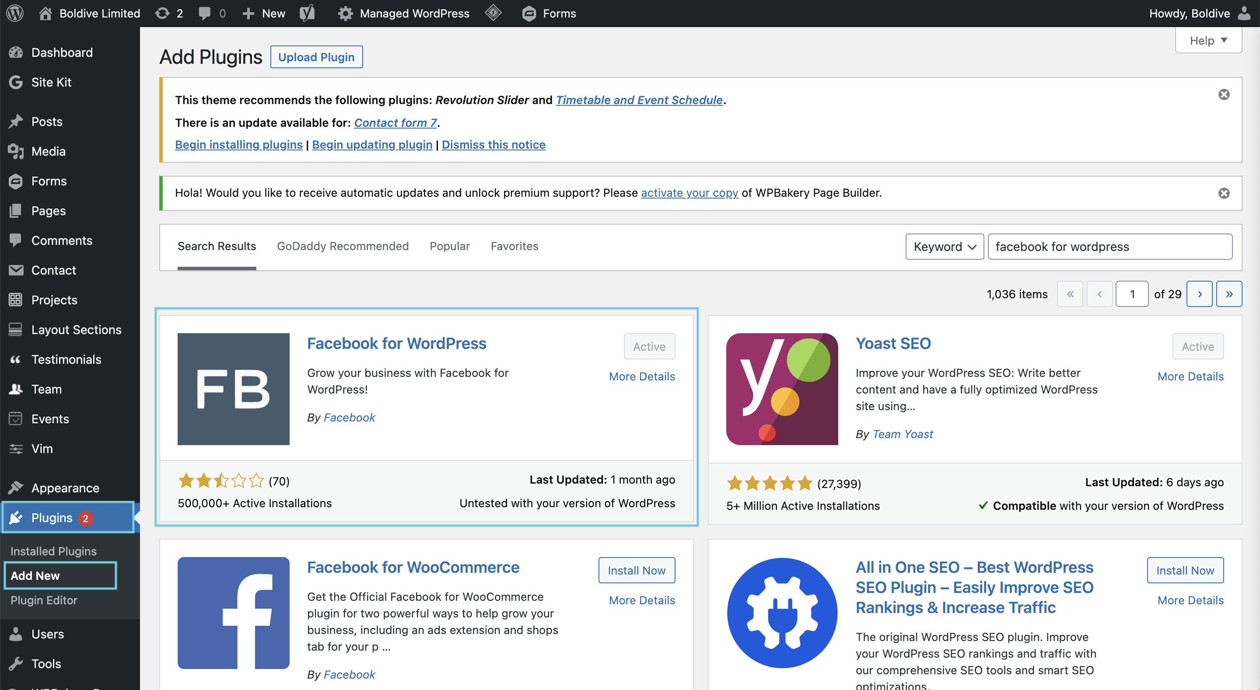1260x690 pixels.
Task: Go to Installed Plugins submenu
Action: pos(53,551)
